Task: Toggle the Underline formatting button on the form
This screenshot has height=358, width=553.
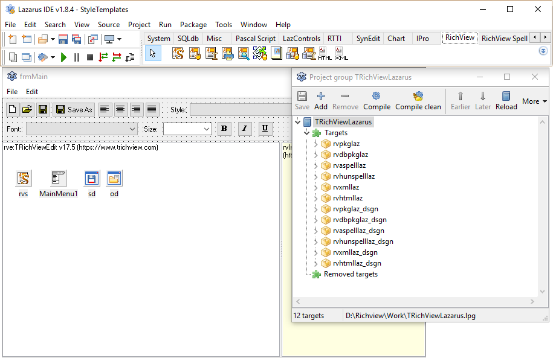Action: (x=265, y=129)
